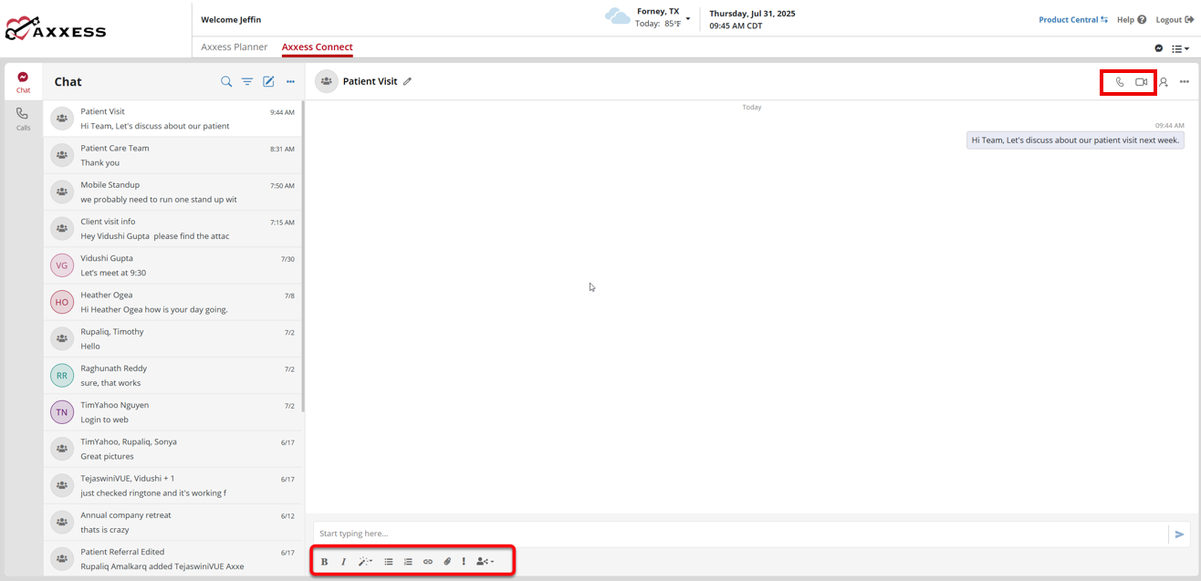
Task: Toggle the important message exclamation mark
Action: click(x=464, y=562)
